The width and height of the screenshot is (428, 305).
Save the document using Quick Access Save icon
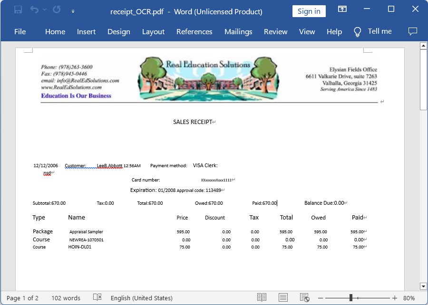[18, 9]
